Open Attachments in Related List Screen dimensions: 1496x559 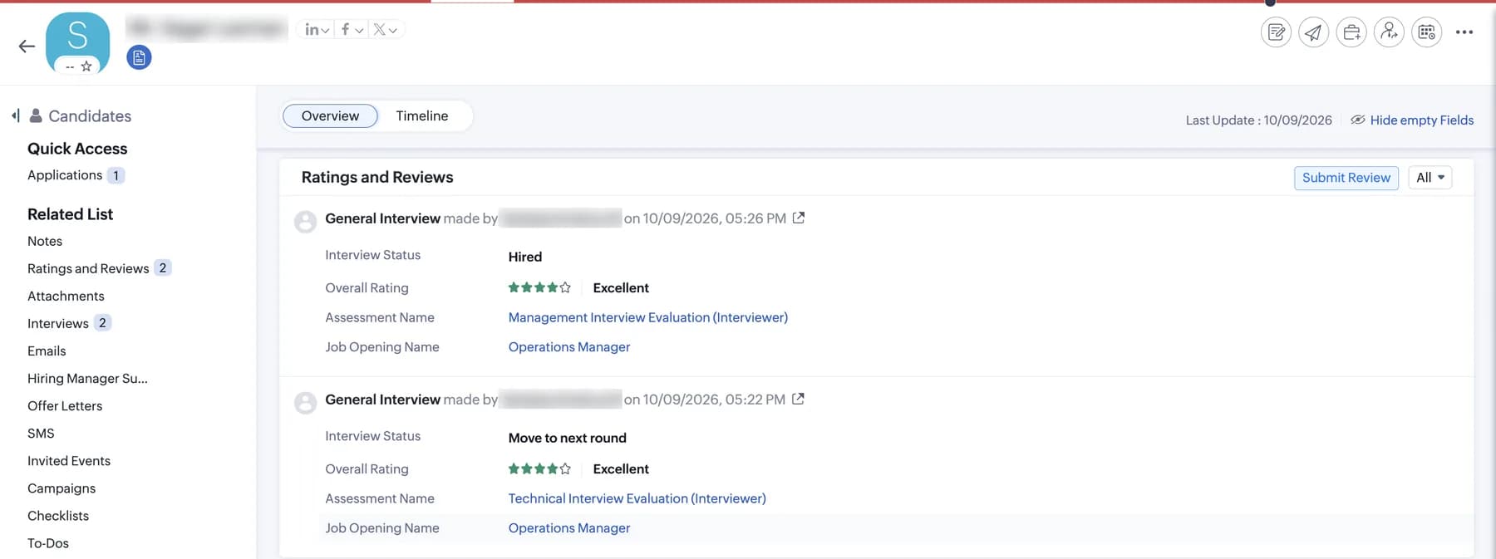point(66,297)
